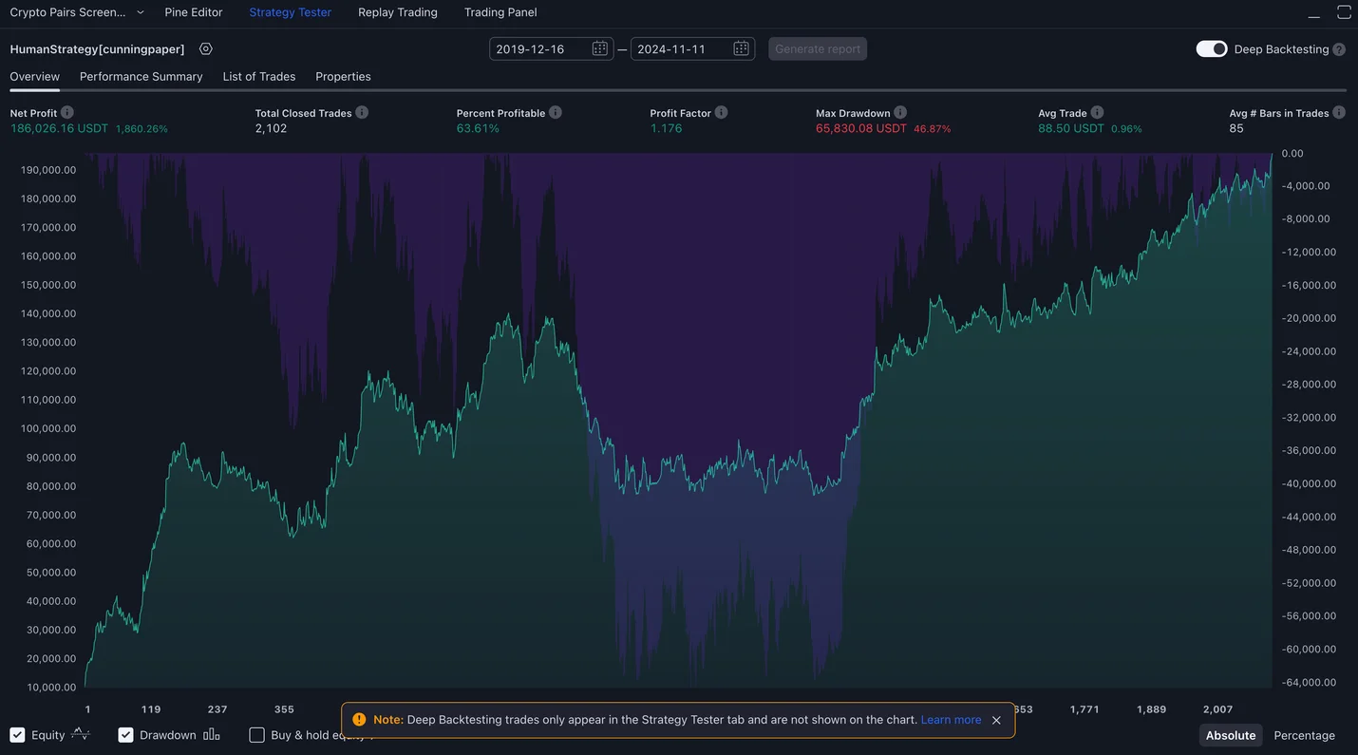Follow the Learn more link
The width and height of the screenshot is (1358, 755).
[x=951, y=720]
